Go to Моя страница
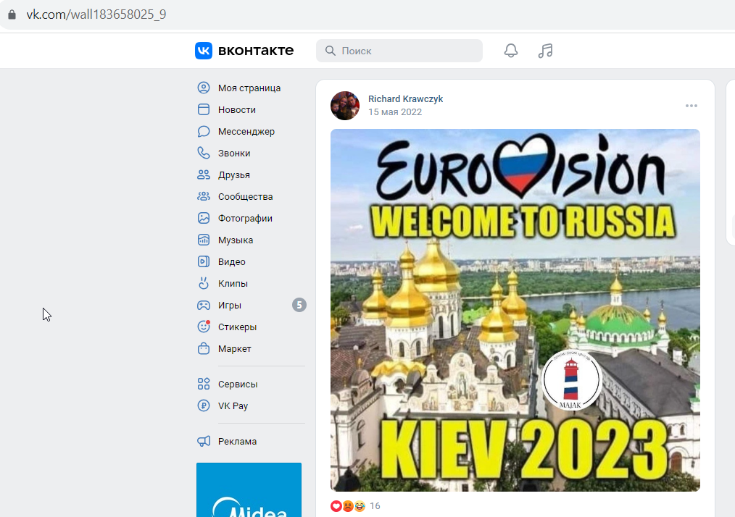The height and width of the screenshot is (517, 735). pyautogui.click(x=249, y=88)
